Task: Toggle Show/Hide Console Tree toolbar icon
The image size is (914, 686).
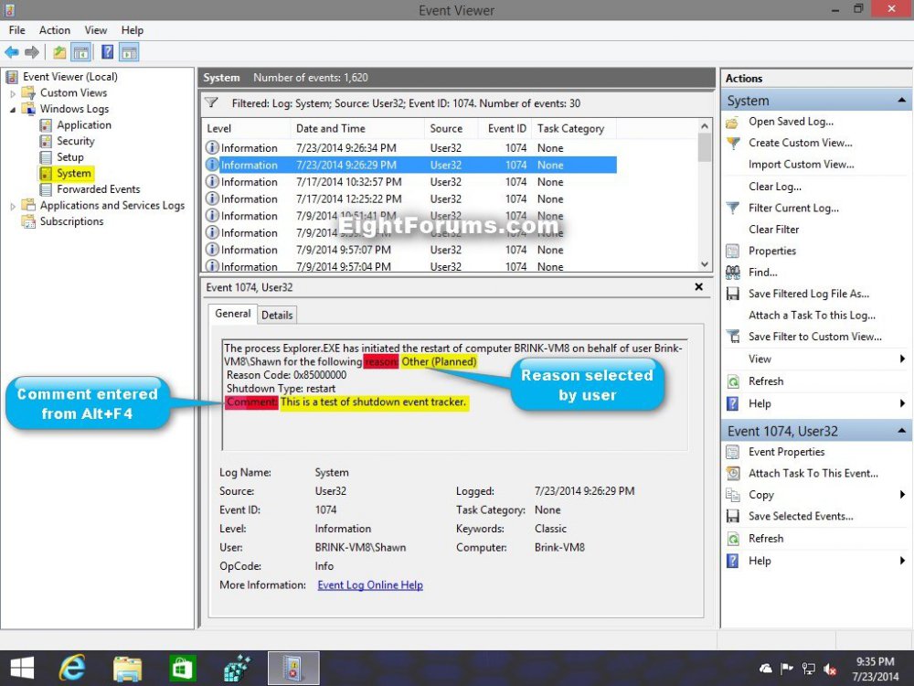Action: [x=81, y=52]
